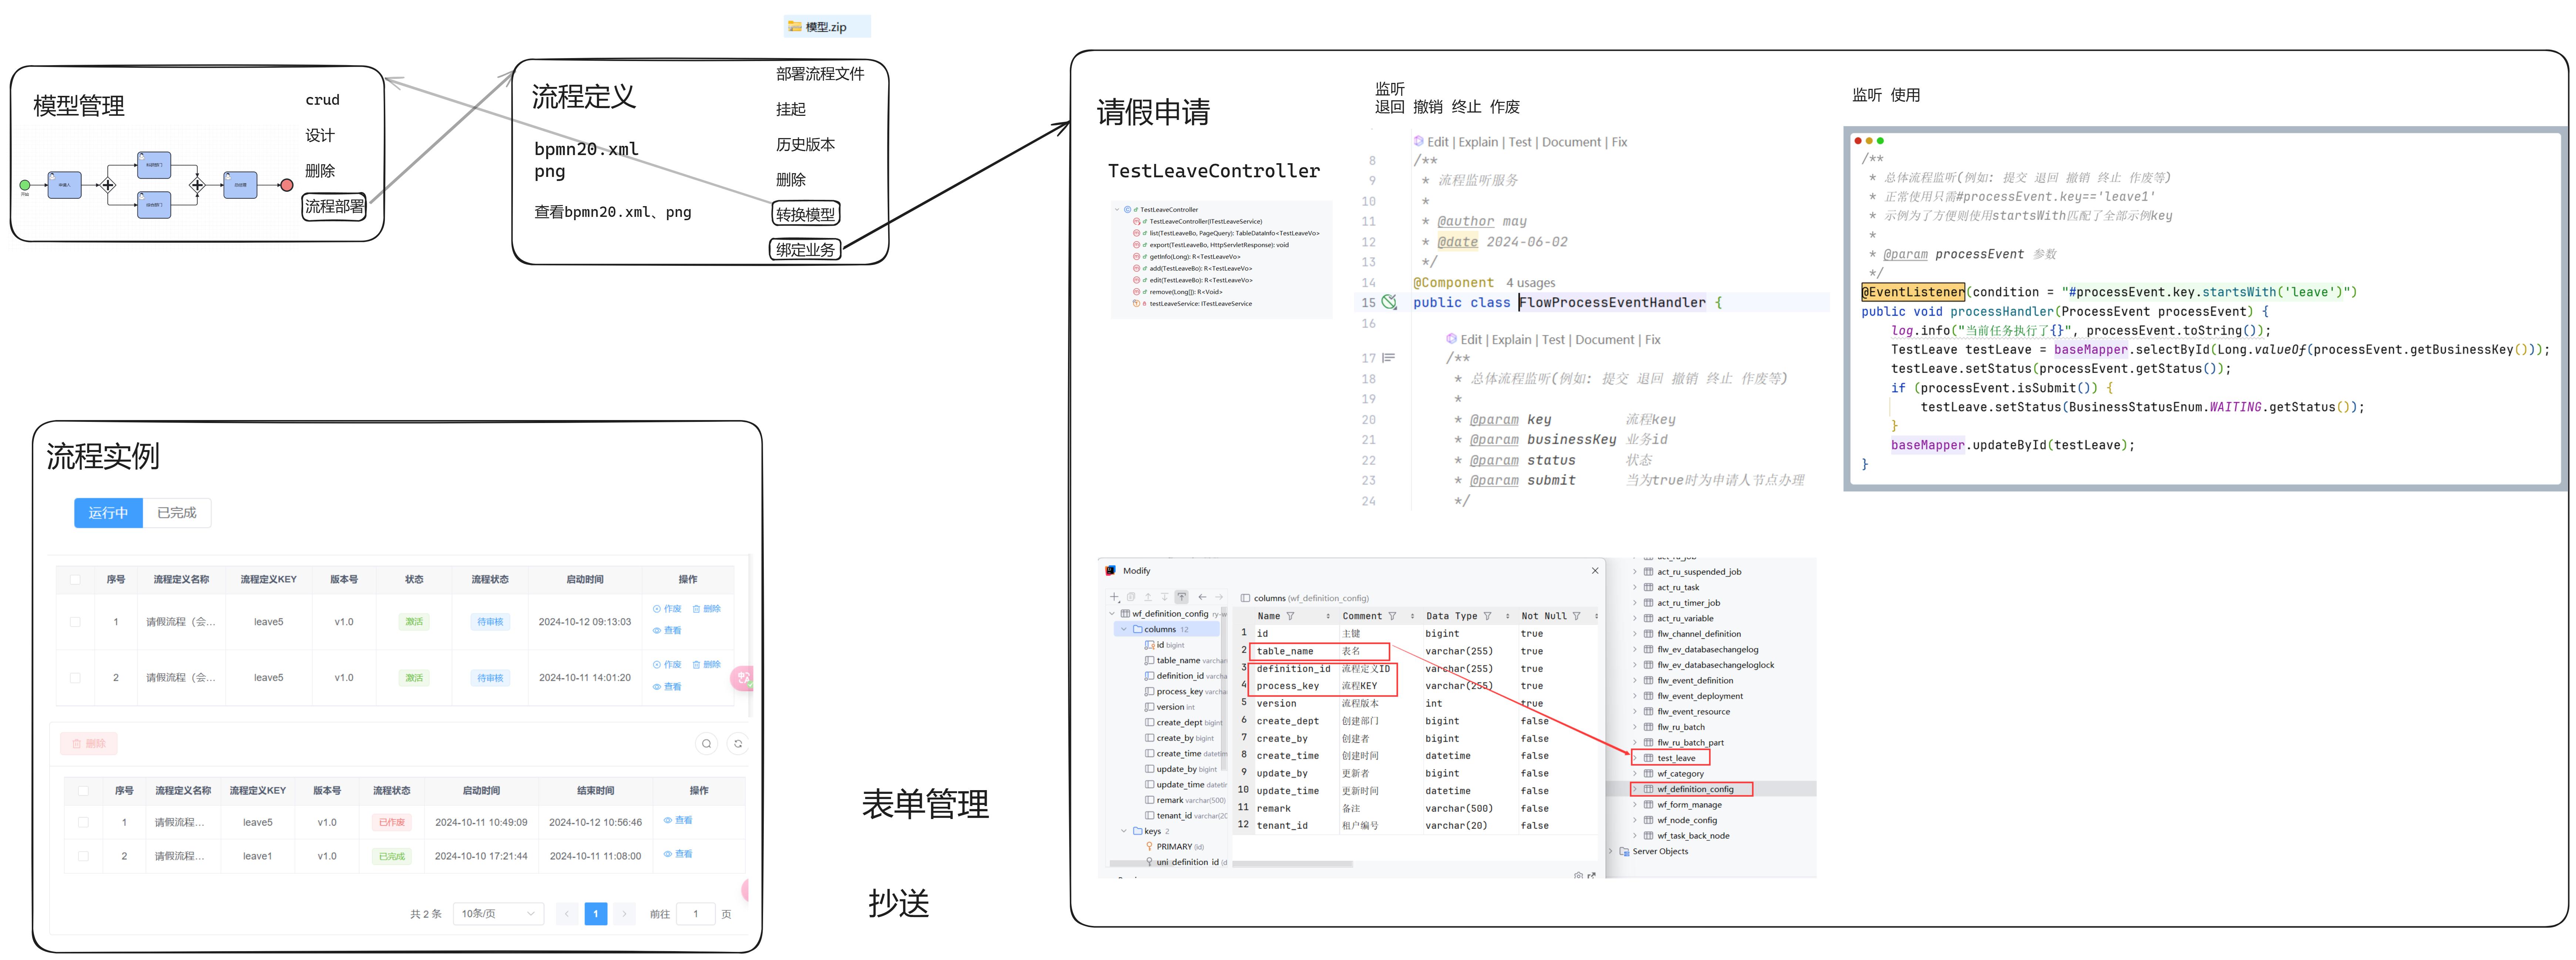Viewport: 2576px width, 960px height.
Task: Click the back arrow in Modify toolbar
Action: coord(1202,597)
